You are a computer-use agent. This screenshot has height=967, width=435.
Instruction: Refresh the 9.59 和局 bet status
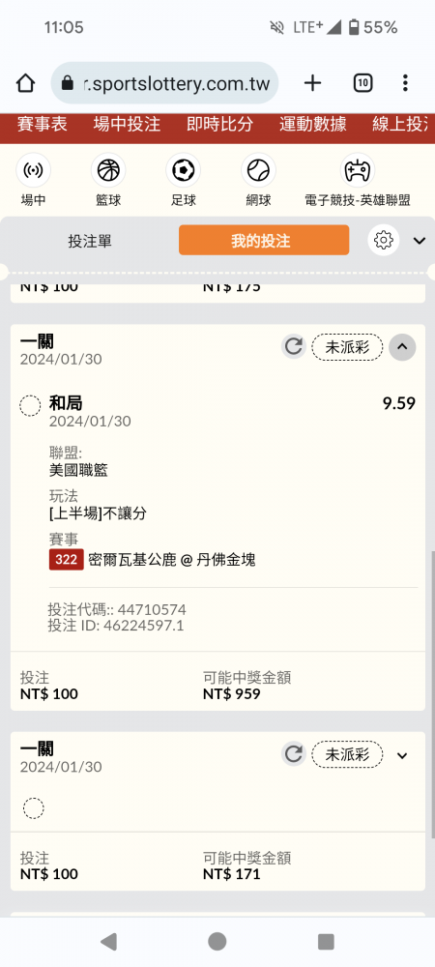point(294,346)
